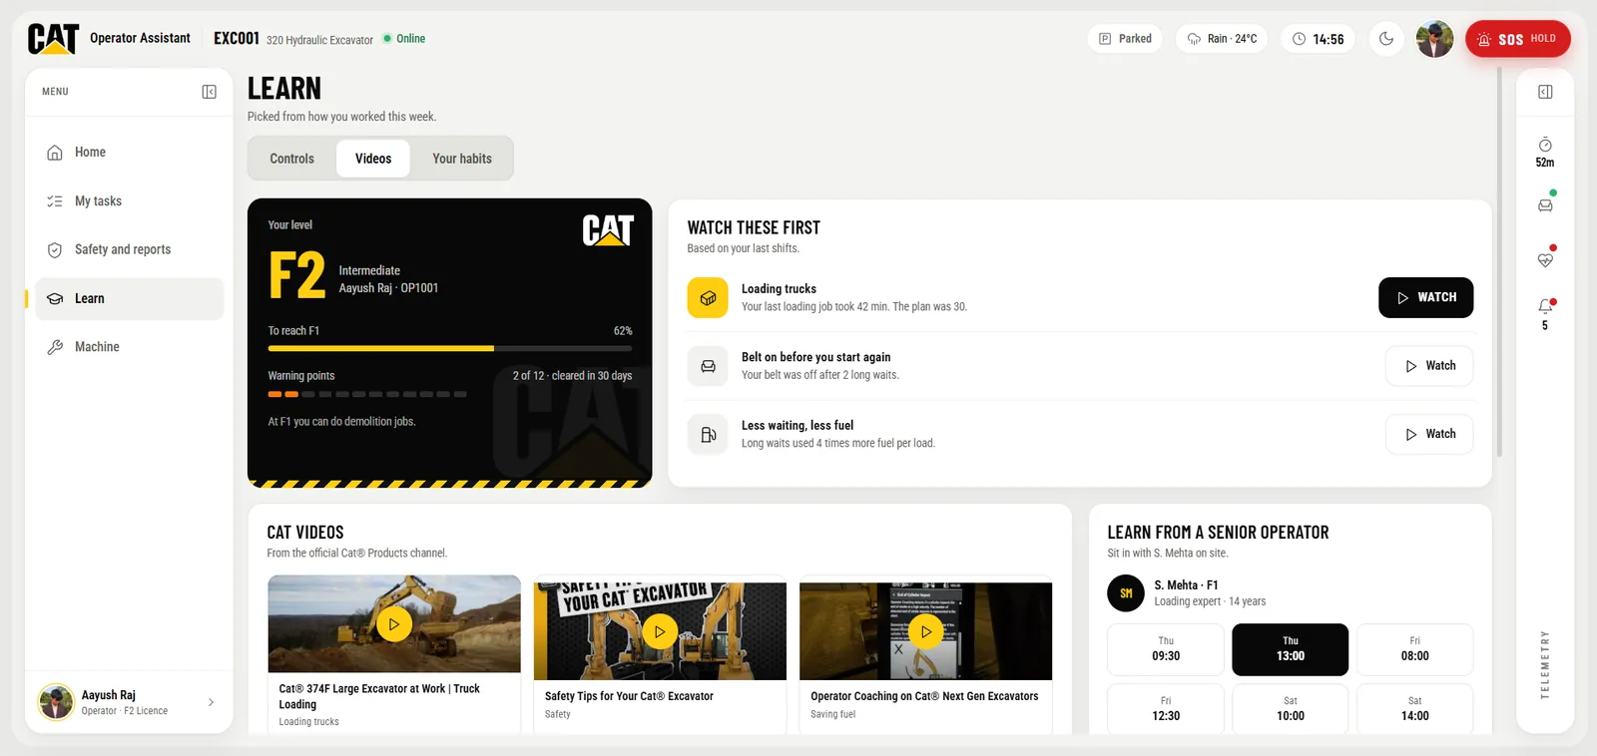1597x756 pixels.
Task: Click the 14:56 clock chip
Action: point(1318,39)
